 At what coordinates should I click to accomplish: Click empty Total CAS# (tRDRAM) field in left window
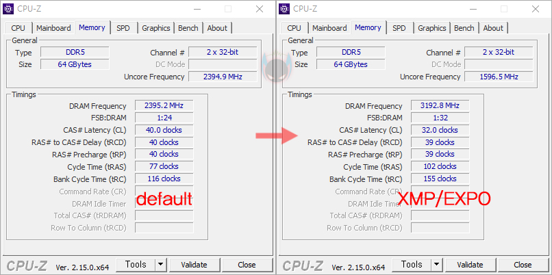(x=164, y=215)
